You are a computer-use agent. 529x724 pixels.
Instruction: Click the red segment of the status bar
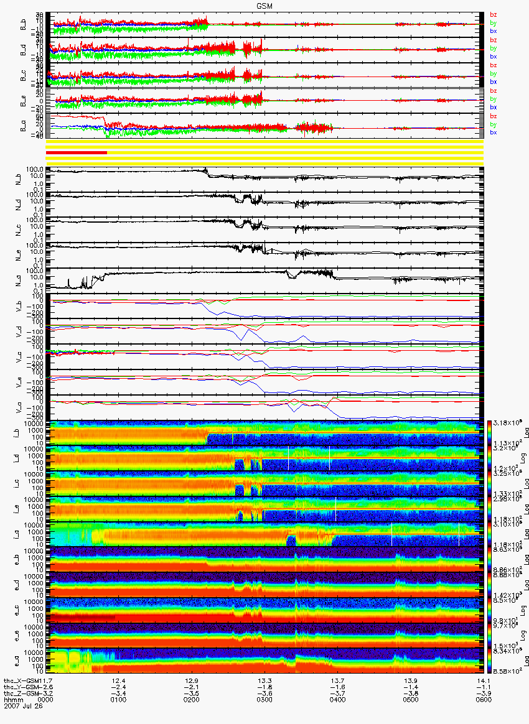(76, 152)
